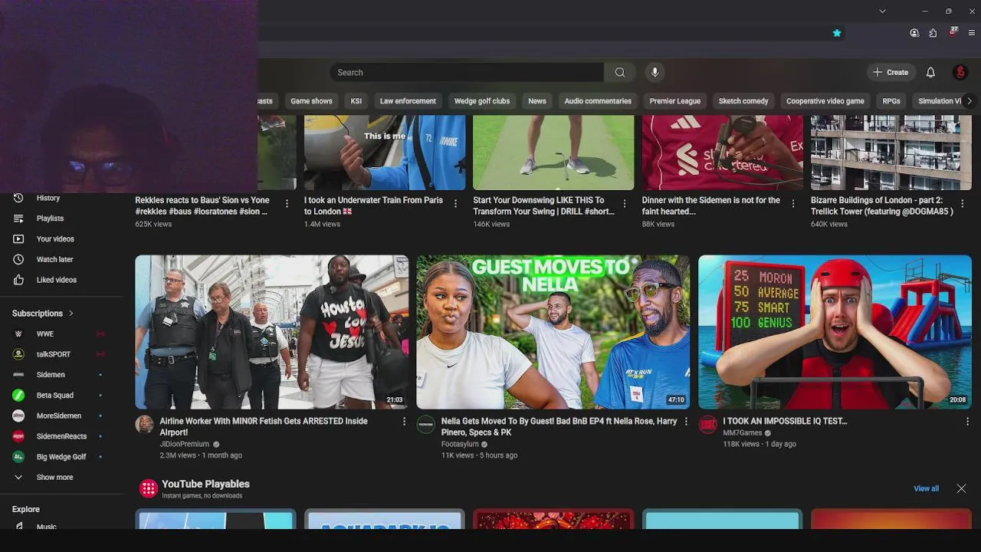Viewport: 981px width, 552px height.
Task: Select the Law enforcement chip
Action: 408,101
